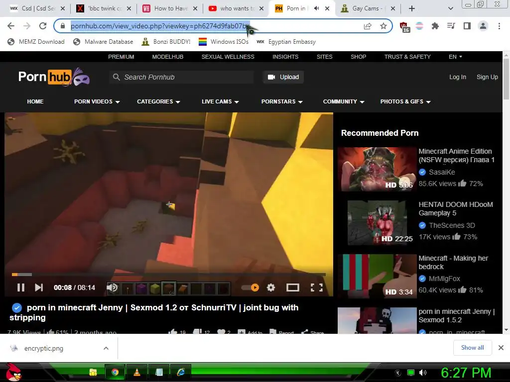Open the video player settings gear
The image size is (510, 382).
tap(271, 287)
